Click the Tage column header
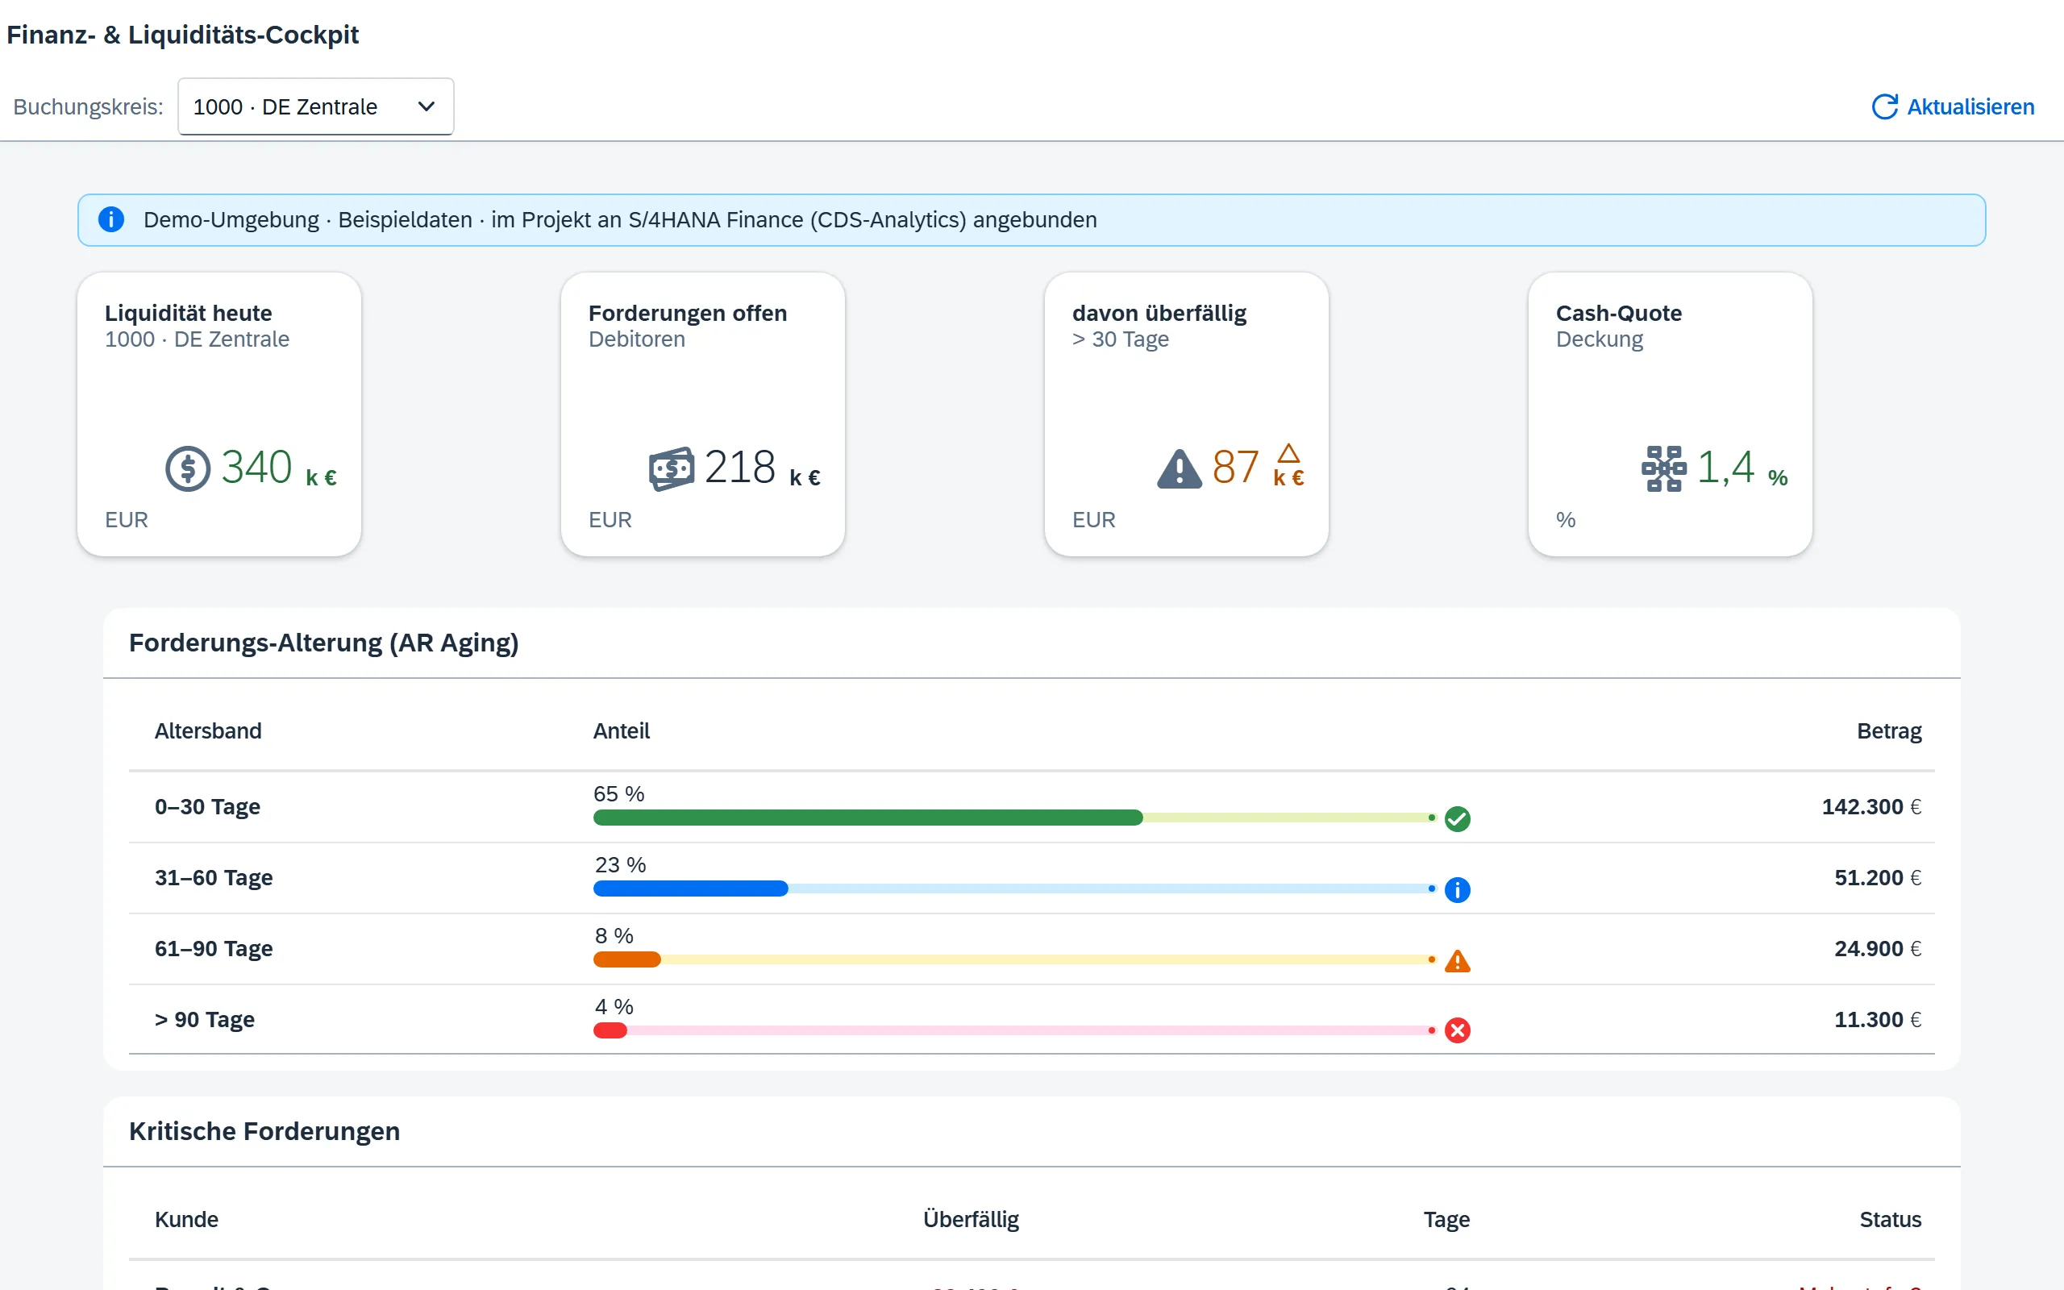 [x=1446, y=1219]
